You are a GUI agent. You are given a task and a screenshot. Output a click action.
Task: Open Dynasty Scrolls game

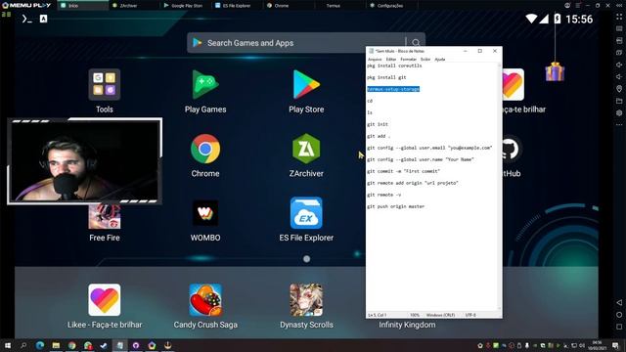click(306, 300)
